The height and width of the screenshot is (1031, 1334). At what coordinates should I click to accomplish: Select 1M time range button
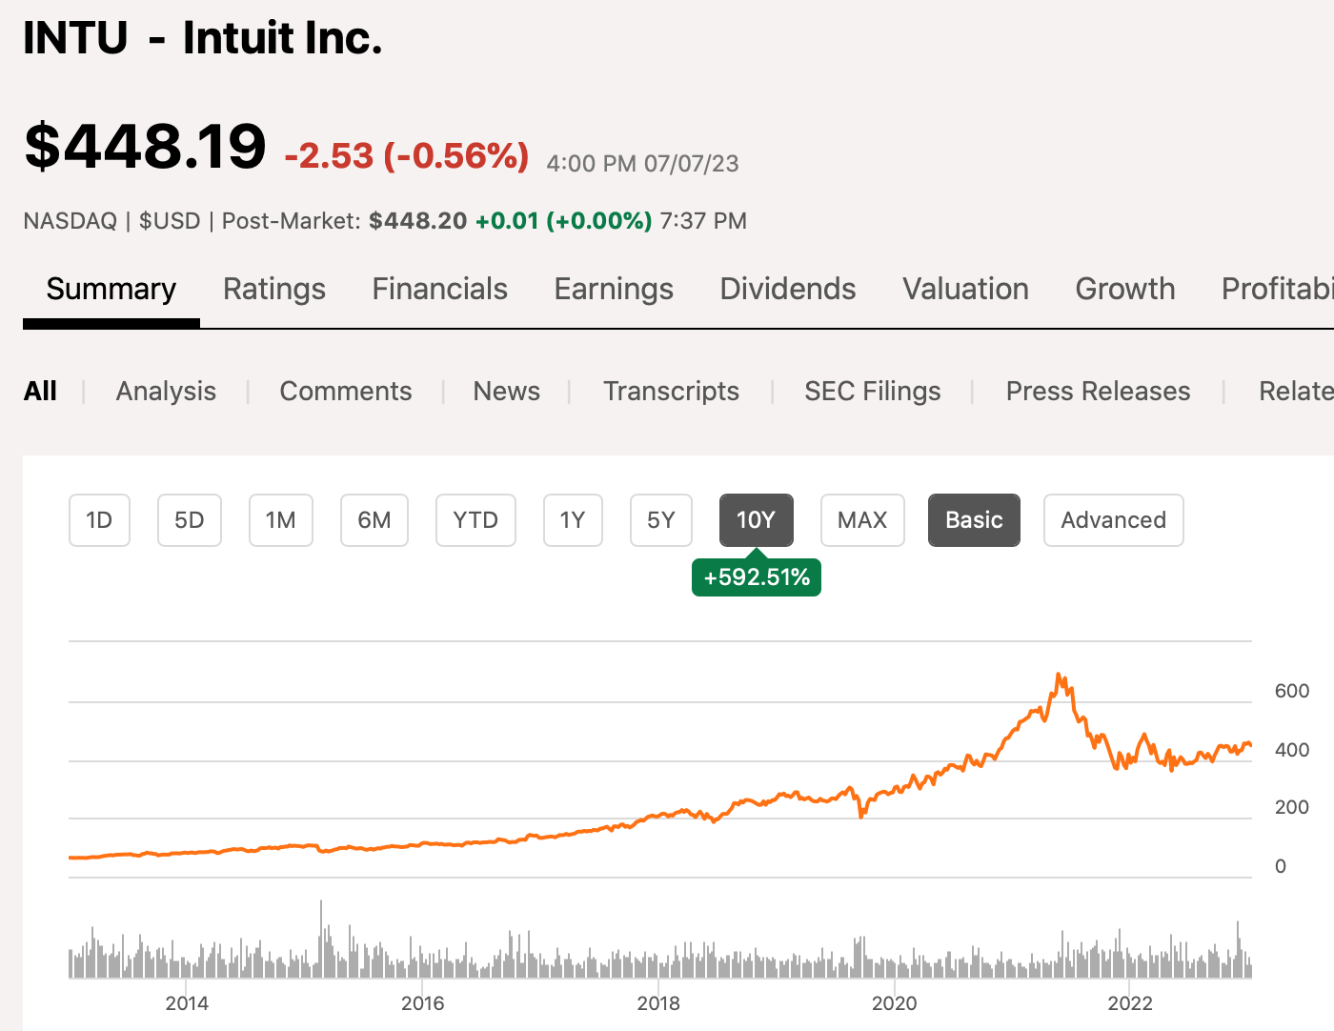tap(280, 520)
